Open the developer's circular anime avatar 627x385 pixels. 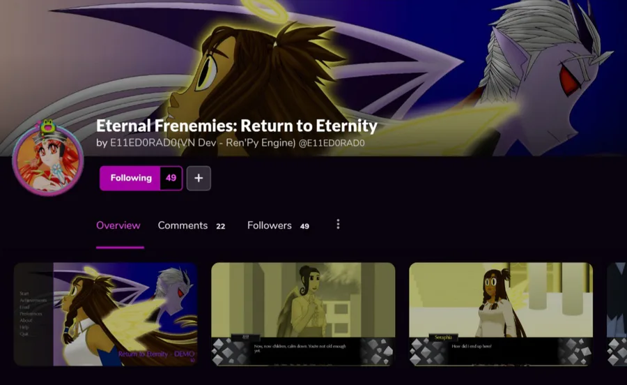48,160
